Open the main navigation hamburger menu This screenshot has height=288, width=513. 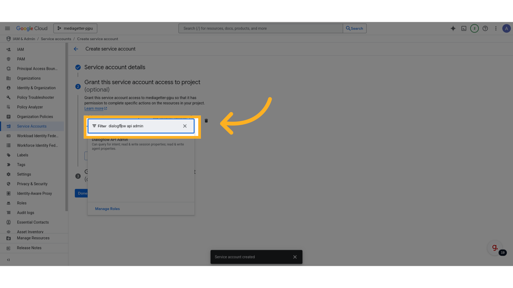[x=7, y=28]
